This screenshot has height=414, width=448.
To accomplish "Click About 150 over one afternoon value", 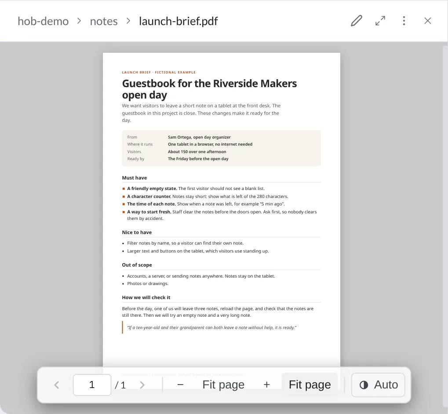I will click(197, 152).
